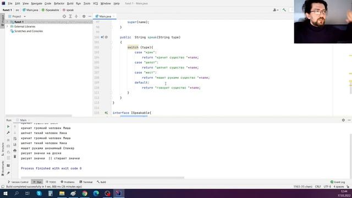Open the File menu

point(10,3)
